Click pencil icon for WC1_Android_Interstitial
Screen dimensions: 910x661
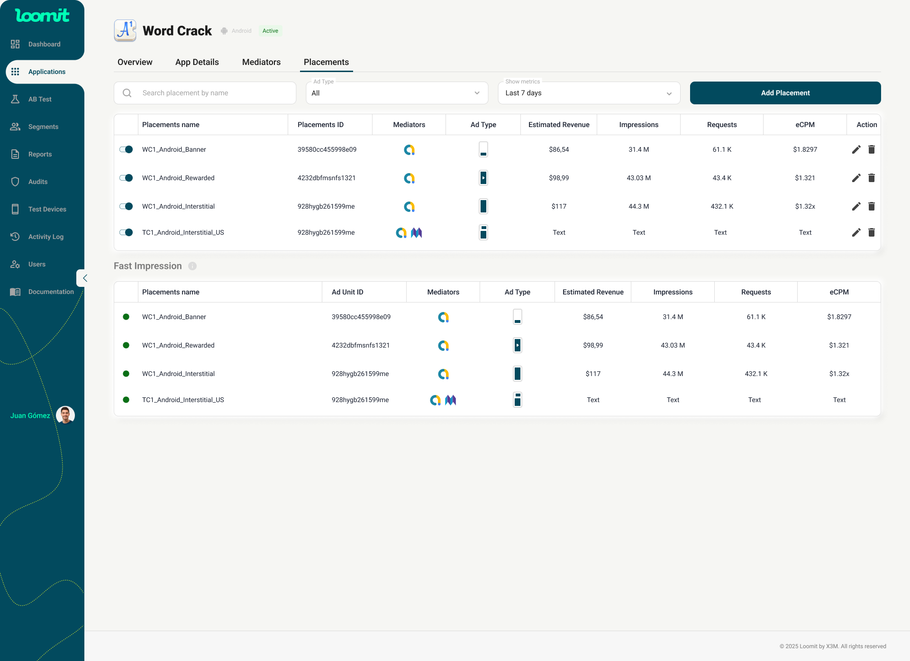pyautogui.click(x=856, y=206)
